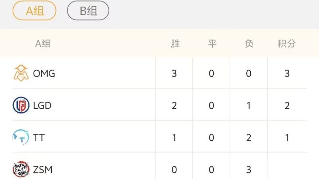Click OMG's wins value 3
319x179 pixels.
[x=174, y=73]
